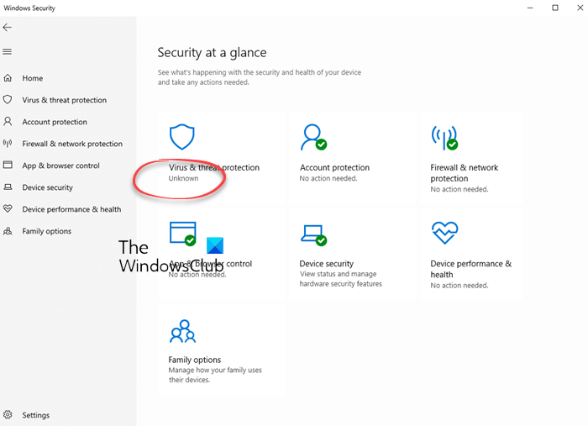Image resolution: width=588 pixels, height=426 pixels.
Task: Click the Family options people tile icon
Action: tap(182, 331)
